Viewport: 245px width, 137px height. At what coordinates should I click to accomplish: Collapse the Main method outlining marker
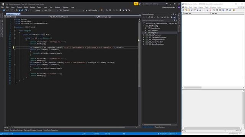15,35
